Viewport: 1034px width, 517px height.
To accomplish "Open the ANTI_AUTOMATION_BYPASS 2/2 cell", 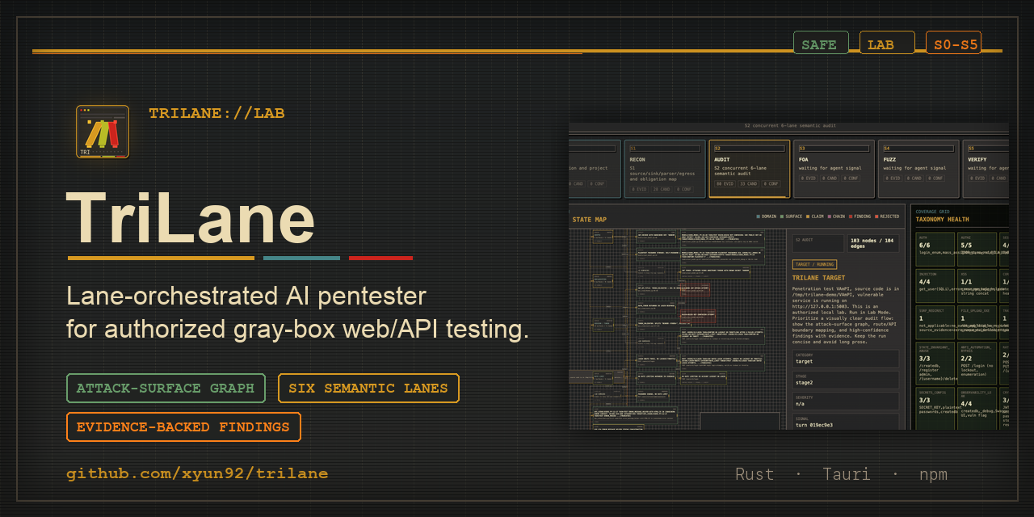I will pos(976,363).
